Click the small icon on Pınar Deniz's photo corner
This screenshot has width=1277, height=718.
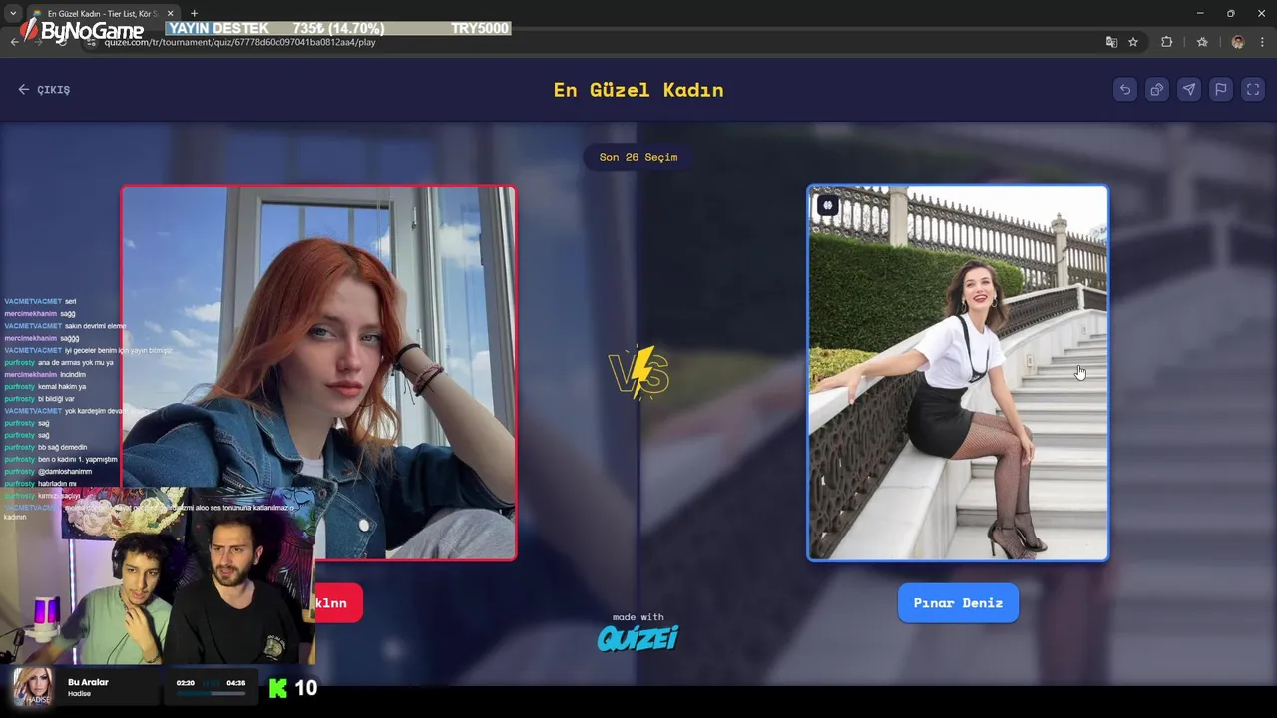pyautogui.click(x=827, y=205)
